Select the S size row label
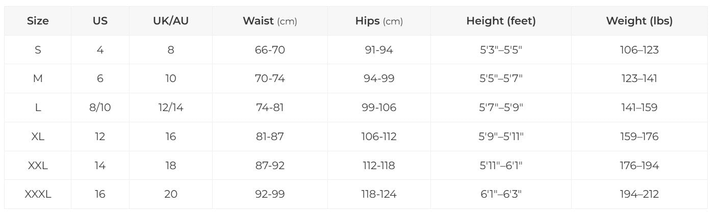The width and height of the screenshot is (719, 214). click(38, 50)
